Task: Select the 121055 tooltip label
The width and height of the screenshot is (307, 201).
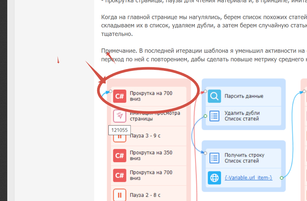Action: (120, 130)
